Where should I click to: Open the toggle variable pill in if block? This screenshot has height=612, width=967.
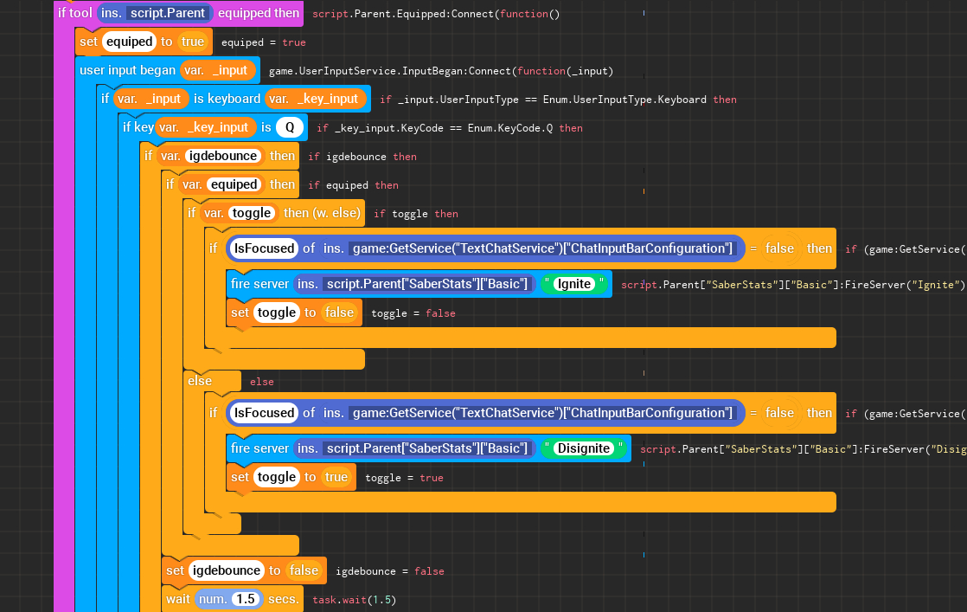click(x=250, y=213)
